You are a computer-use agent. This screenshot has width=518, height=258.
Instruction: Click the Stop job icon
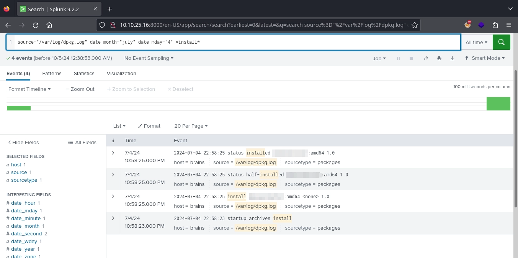411,58
